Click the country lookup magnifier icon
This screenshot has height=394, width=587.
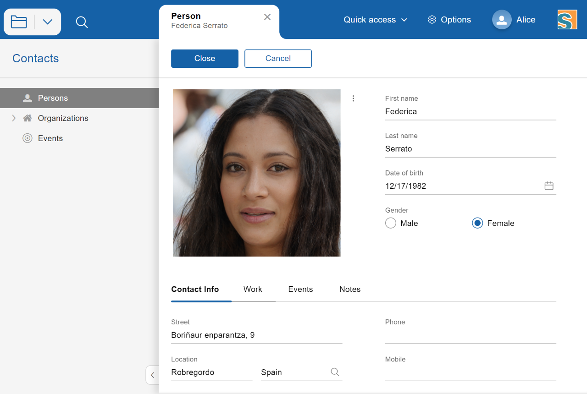point(335,372)
